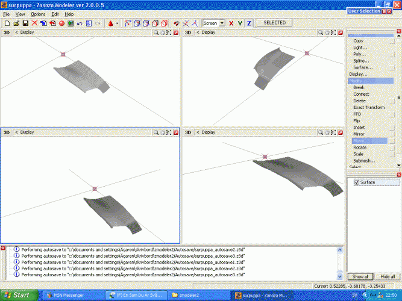Toggle the Z axis constraint button
This screenshot has width=402, height=301.
pyautogui.click(x=249, y=23)
